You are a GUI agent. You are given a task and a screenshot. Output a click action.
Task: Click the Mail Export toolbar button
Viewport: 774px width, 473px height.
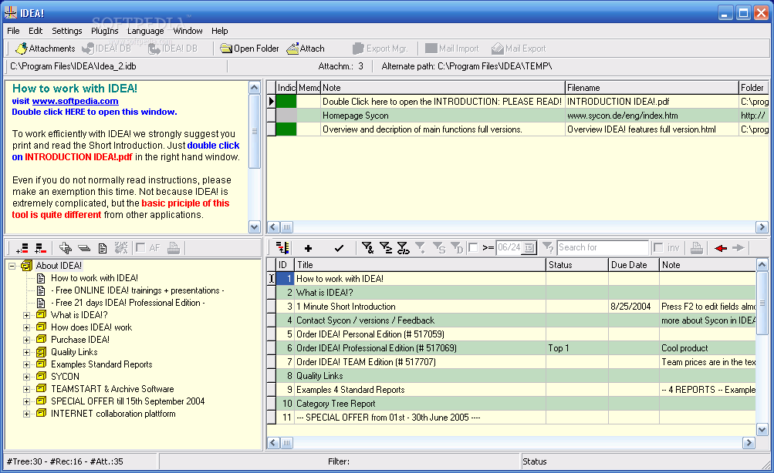click(519, 49)
